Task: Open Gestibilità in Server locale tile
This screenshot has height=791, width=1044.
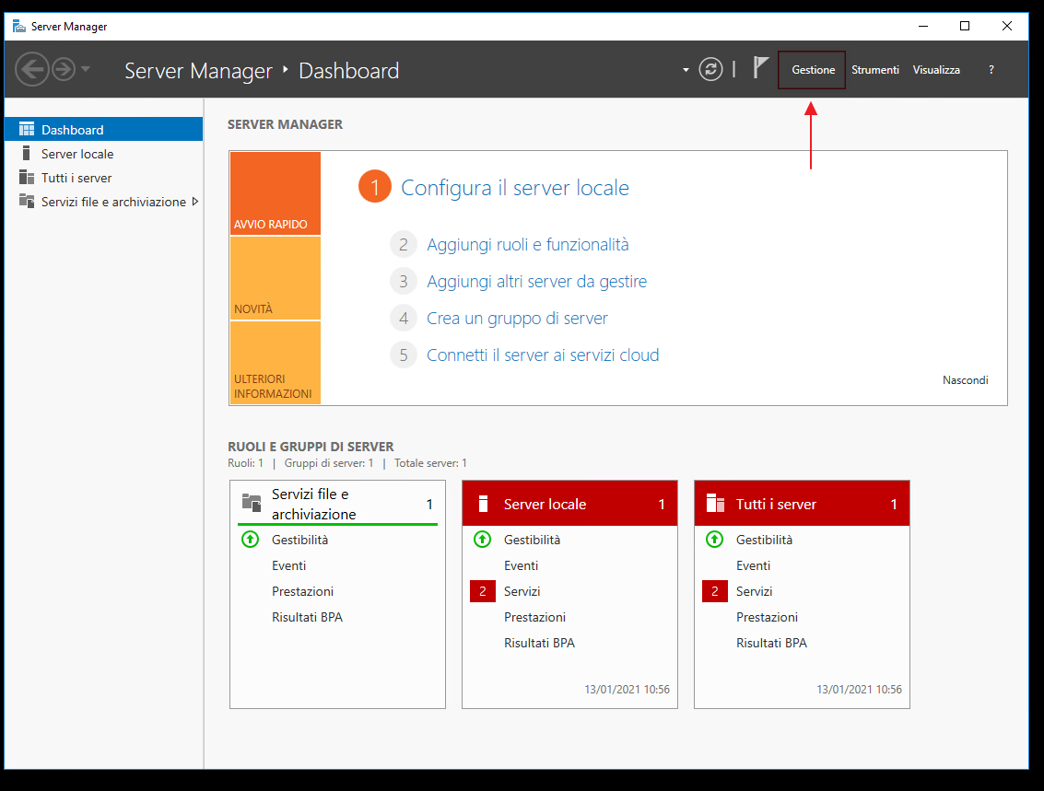Action: [532, 540]
